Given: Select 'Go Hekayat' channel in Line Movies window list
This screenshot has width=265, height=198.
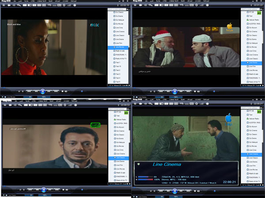Looking at the screenshot, I should pyautogui.click(x=120, y=20).
